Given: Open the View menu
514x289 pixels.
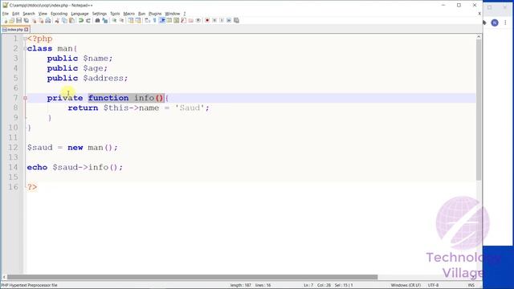Looking at the screenshot, I should pyautogui.click(x=43, y=14).
